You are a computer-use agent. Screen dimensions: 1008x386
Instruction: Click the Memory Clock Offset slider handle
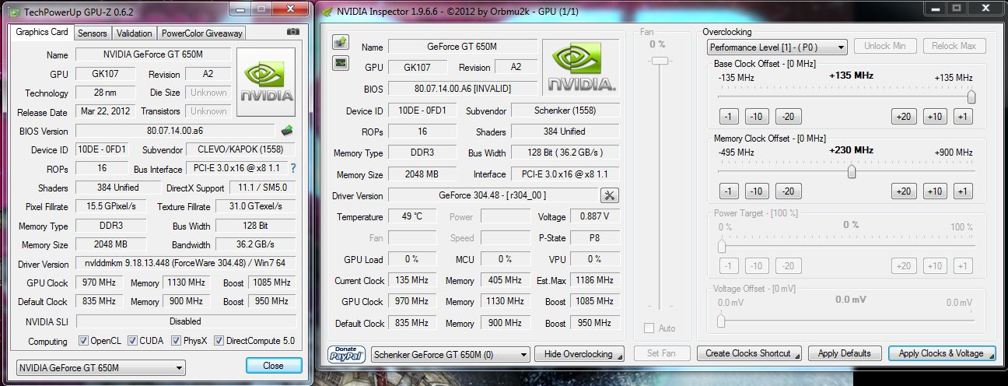click(852, 171)
